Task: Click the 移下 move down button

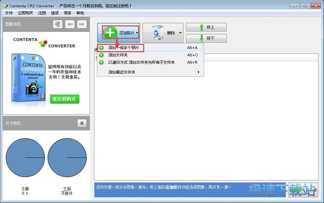Action: (x=206, y=38)
